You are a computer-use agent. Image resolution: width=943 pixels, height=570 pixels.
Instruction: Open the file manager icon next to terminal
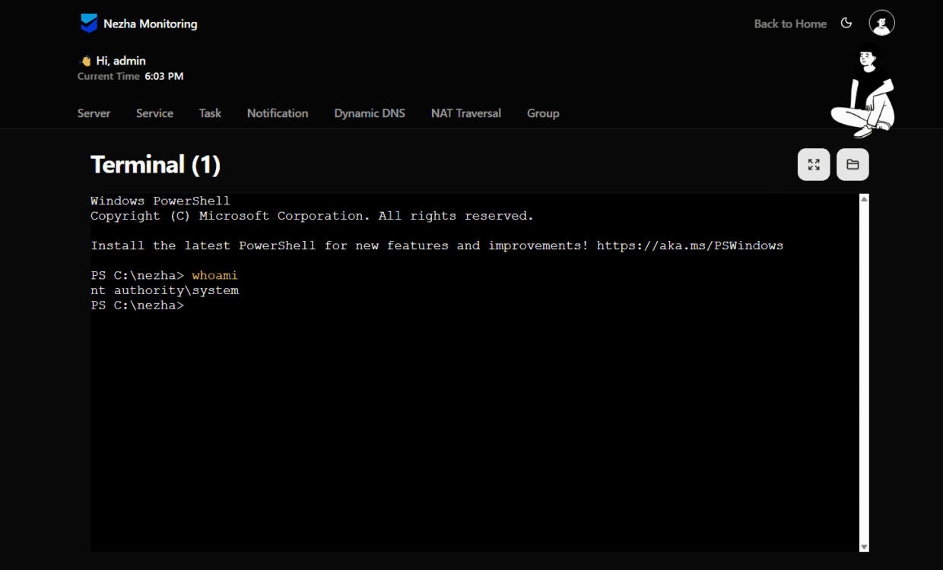(x=853, y=164)
